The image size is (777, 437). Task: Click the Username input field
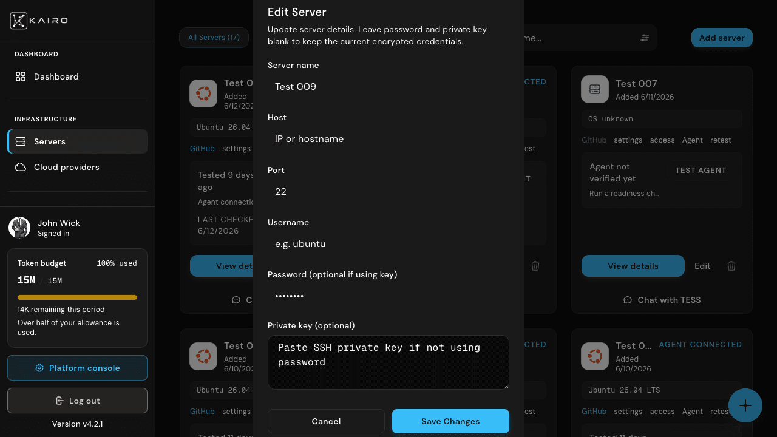[x=388, y=244]
